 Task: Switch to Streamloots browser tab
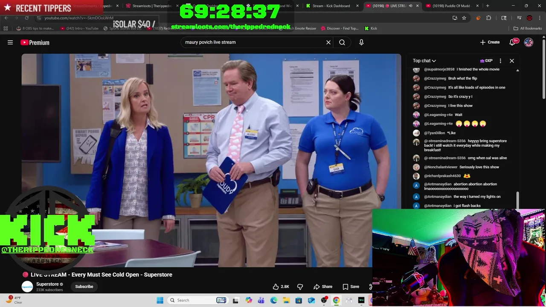coord(151,6)
